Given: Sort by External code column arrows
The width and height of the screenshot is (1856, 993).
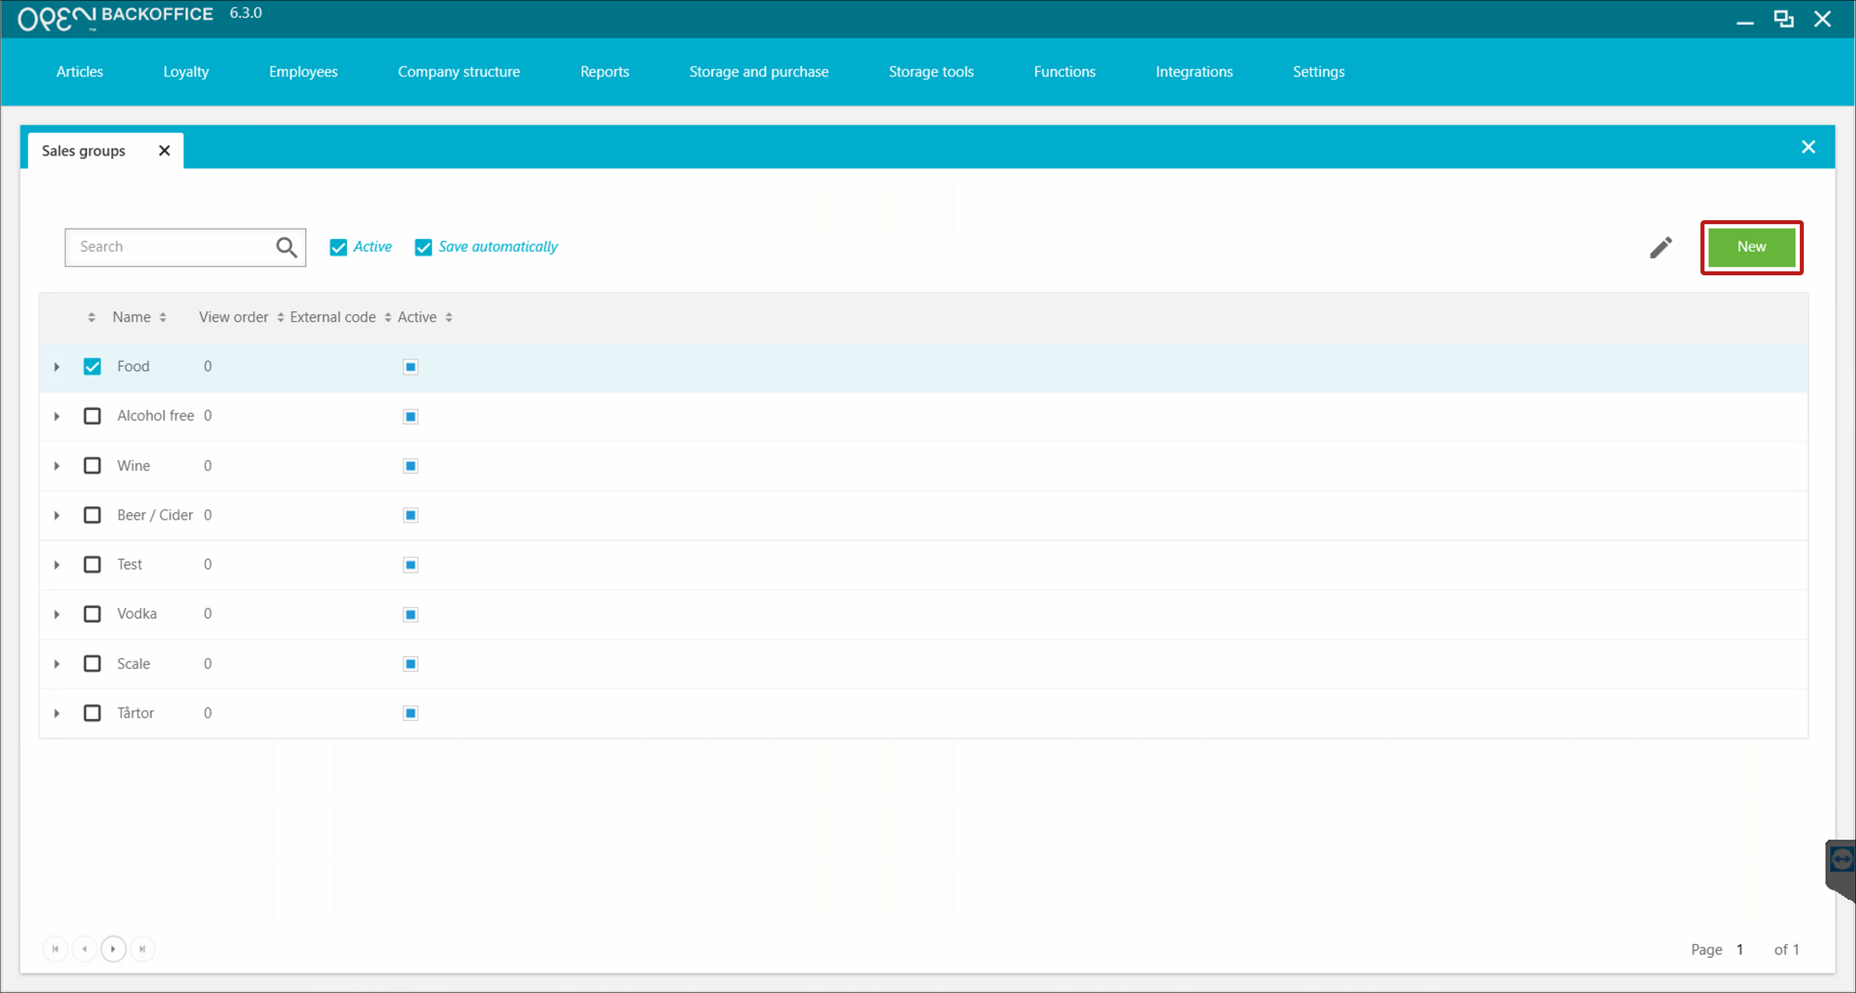Looking at the screenshot, I should (x=388, y=317).
